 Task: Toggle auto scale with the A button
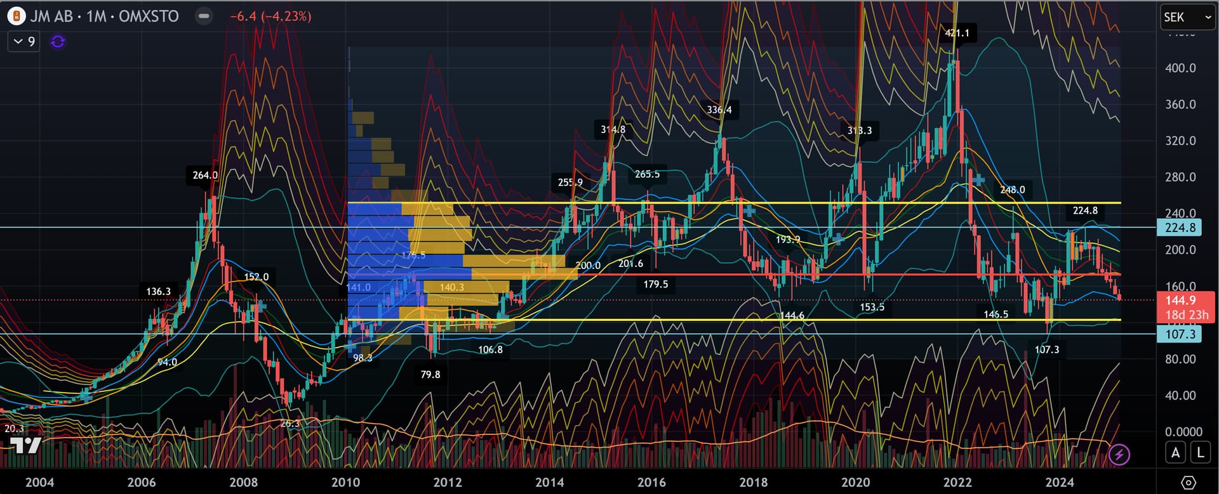coord(1175,453)
